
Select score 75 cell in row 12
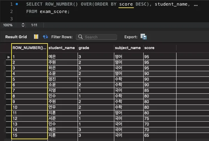[x=160, y=119]
